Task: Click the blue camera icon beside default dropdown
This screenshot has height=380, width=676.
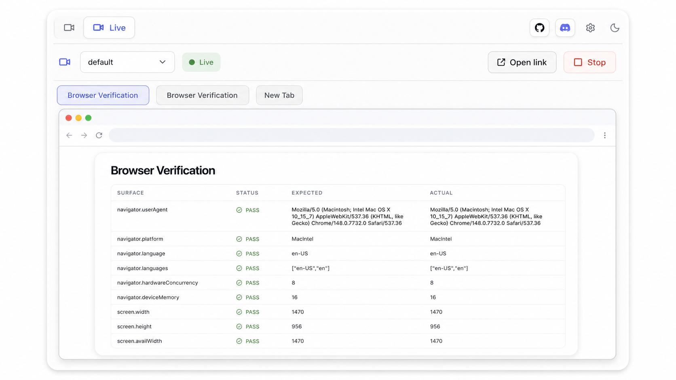Action: pos(65,62)
